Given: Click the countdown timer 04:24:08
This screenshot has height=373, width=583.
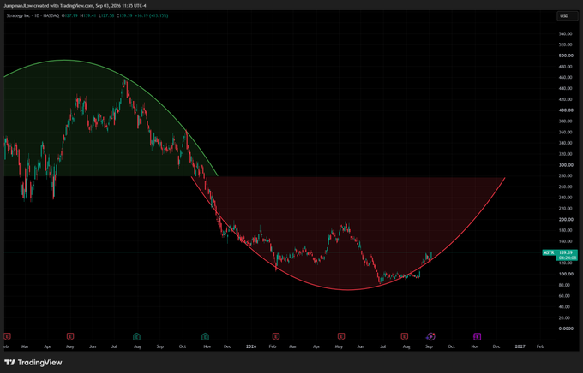Looking at the screenshot, I should coord(566,258).
